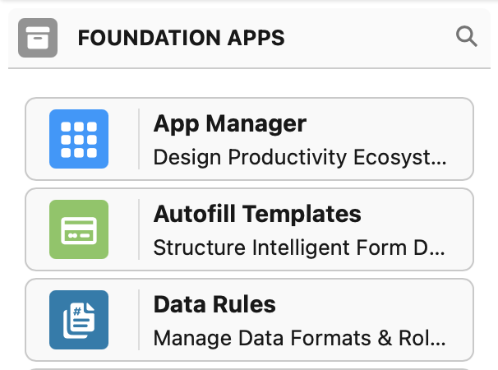Click the Foundation Apps archive box icon

click(38, 38)
